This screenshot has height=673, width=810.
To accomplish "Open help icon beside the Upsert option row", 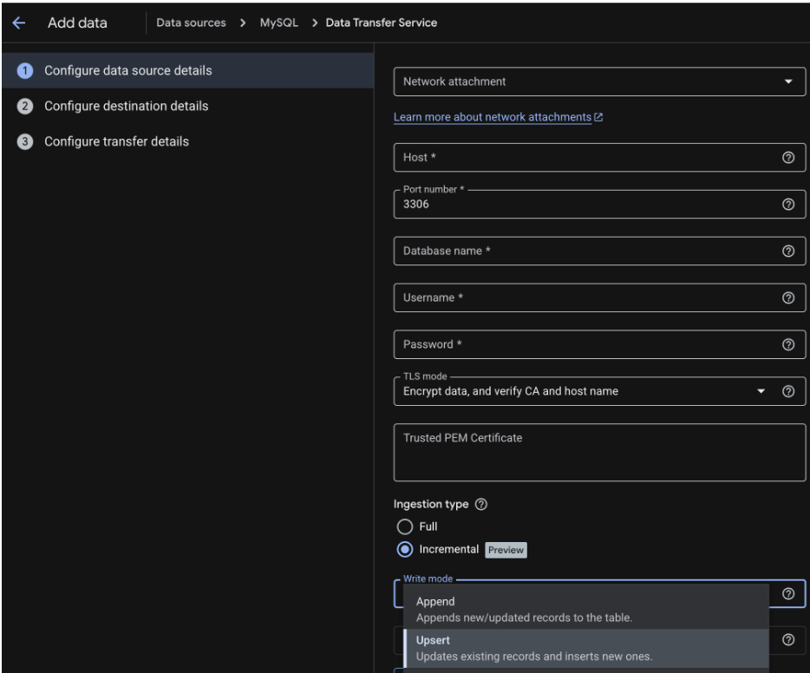I will tap(787, 640).
